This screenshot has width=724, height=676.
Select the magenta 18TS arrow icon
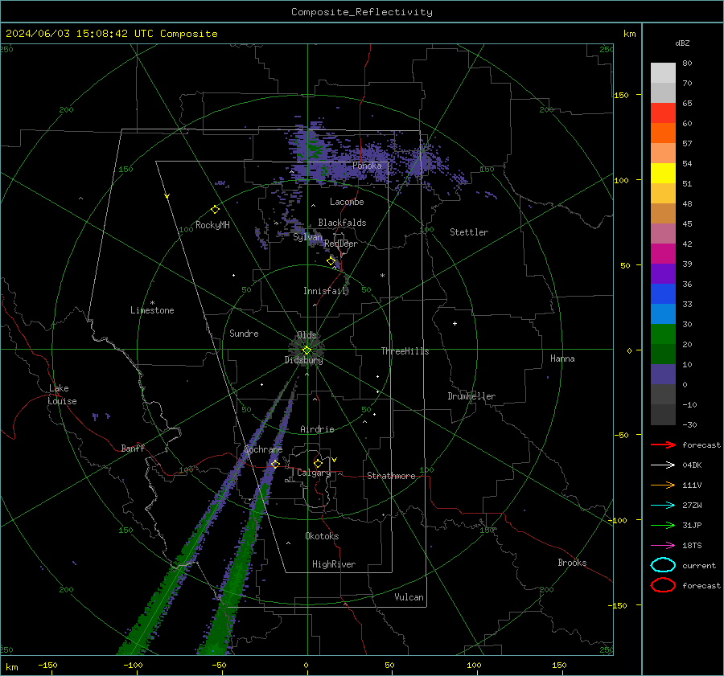[x=663, y=546]
